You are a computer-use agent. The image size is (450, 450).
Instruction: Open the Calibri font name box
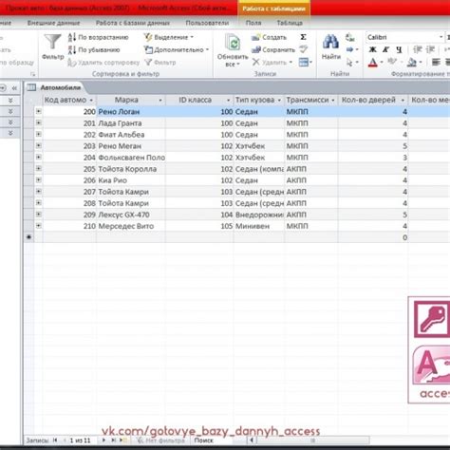point(405,37)
